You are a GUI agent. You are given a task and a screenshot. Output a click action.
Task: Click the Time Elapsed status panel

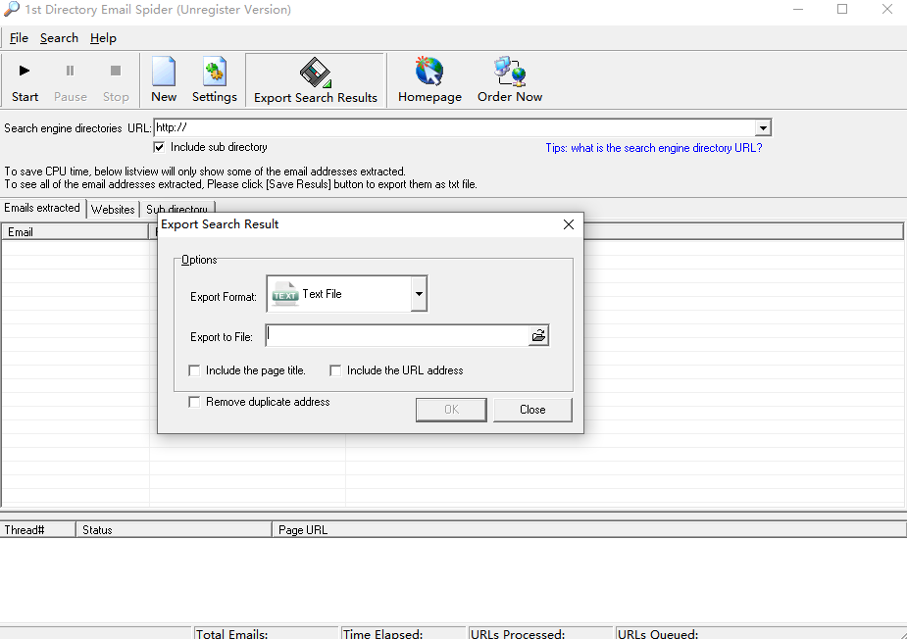(x=403, y=633)
